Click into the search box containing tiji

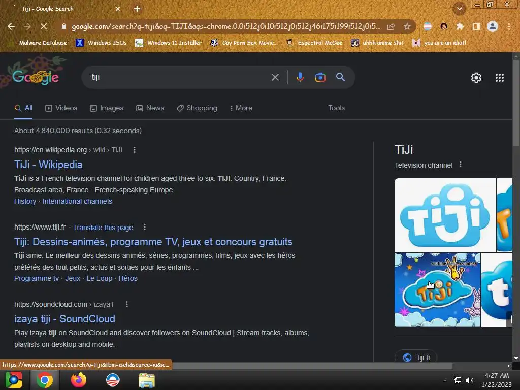(179, 77)
